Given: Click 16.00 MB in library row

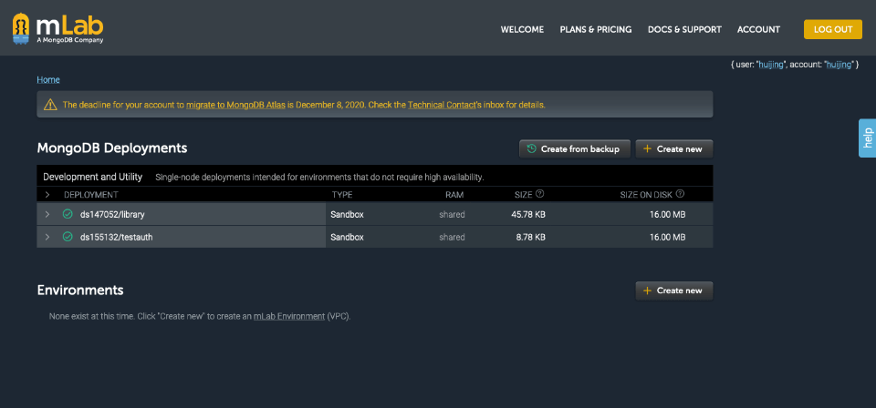Looking at the screenshot, I should point(667,214).
